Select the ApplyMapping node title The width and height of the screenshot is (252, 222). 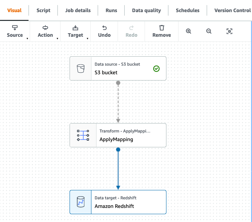(116, 140)
